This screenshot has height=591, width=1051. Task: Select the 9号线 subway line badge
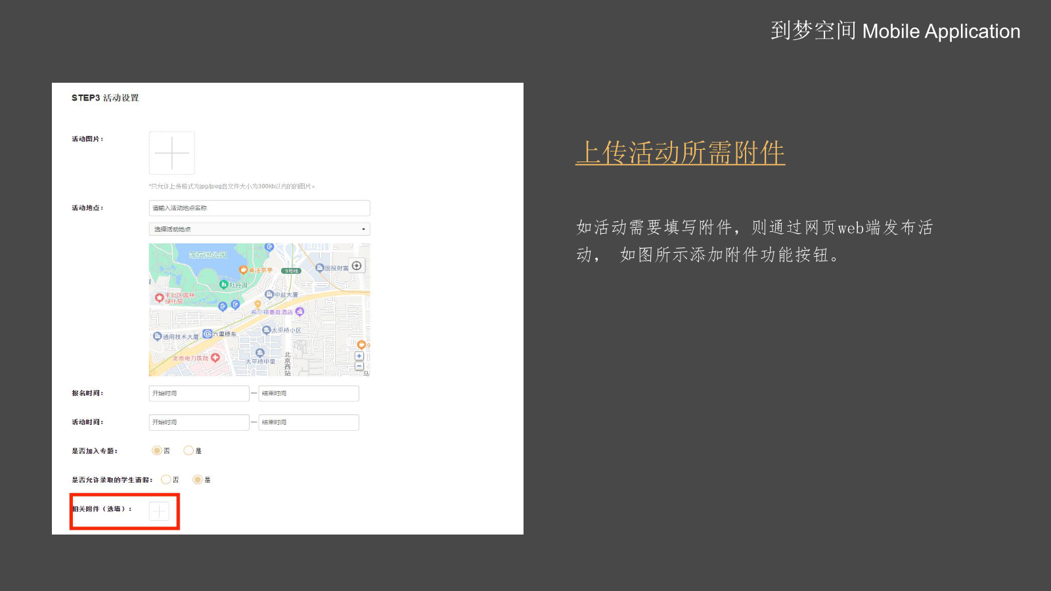coord(291,271)
